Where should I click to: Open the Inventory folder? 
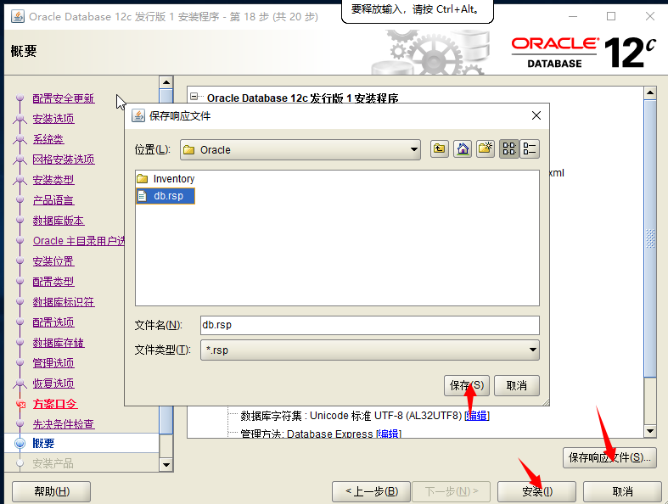(166, 178)
